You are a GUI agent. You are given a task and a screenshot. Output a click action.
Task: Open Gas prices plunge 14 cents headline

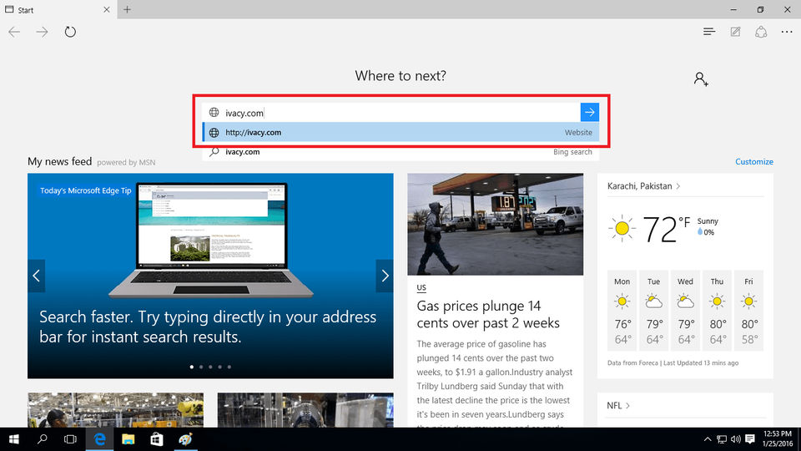point(488,315)
